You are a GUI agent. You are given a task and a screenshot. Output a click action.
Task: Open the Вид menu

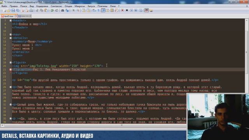pos(32,6)
